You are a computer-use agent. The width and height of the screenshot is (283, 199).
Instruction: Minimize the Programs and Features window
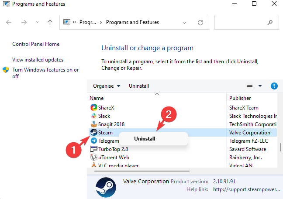[235, 4]
